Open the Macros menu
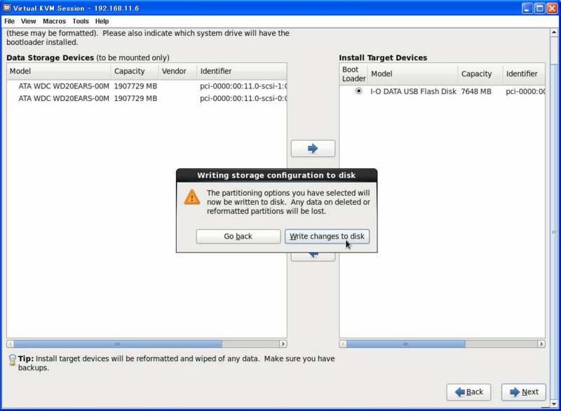Viewport: 561px width, 411px height. tap(54, 21)
